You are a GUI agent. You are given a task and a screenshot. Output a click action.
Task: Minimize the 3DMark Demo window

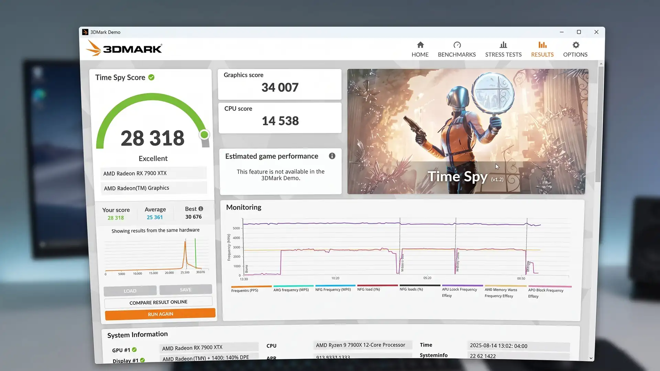[562, 32]
